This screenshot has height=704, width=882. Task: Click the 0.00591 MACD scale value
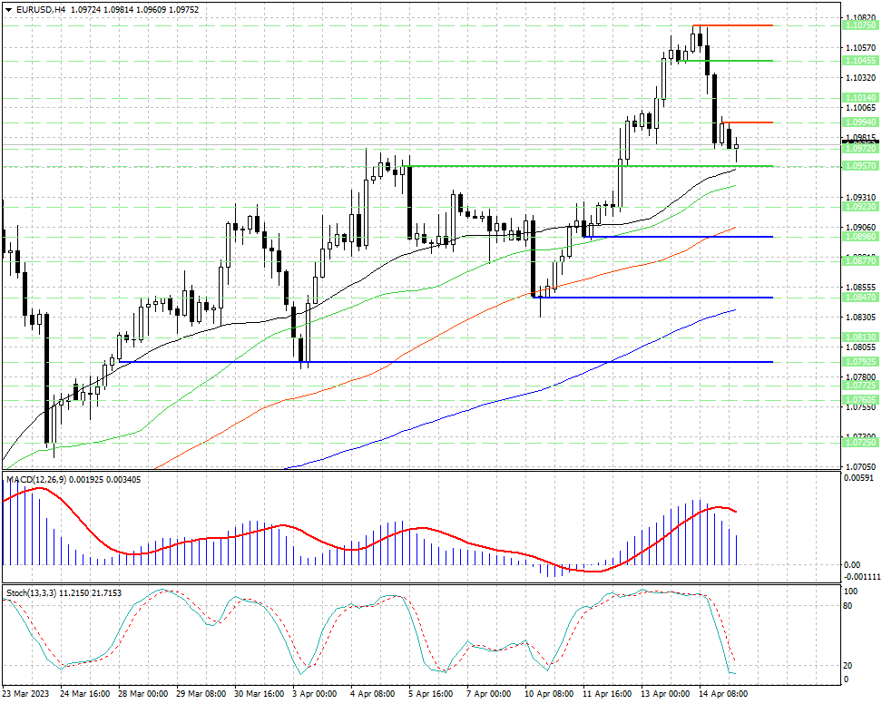point(859,478)
